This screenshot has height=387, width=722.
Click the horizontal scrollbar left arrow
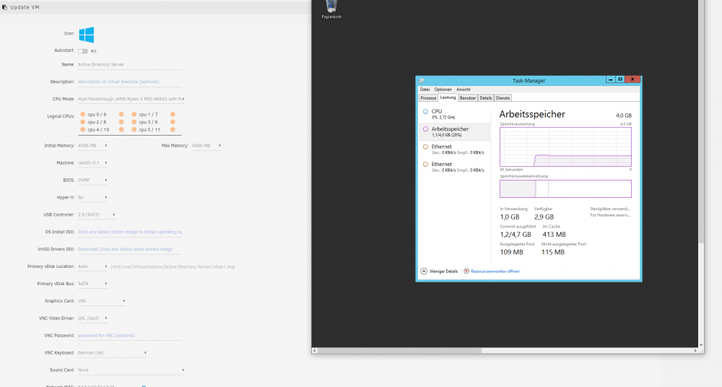315,351
